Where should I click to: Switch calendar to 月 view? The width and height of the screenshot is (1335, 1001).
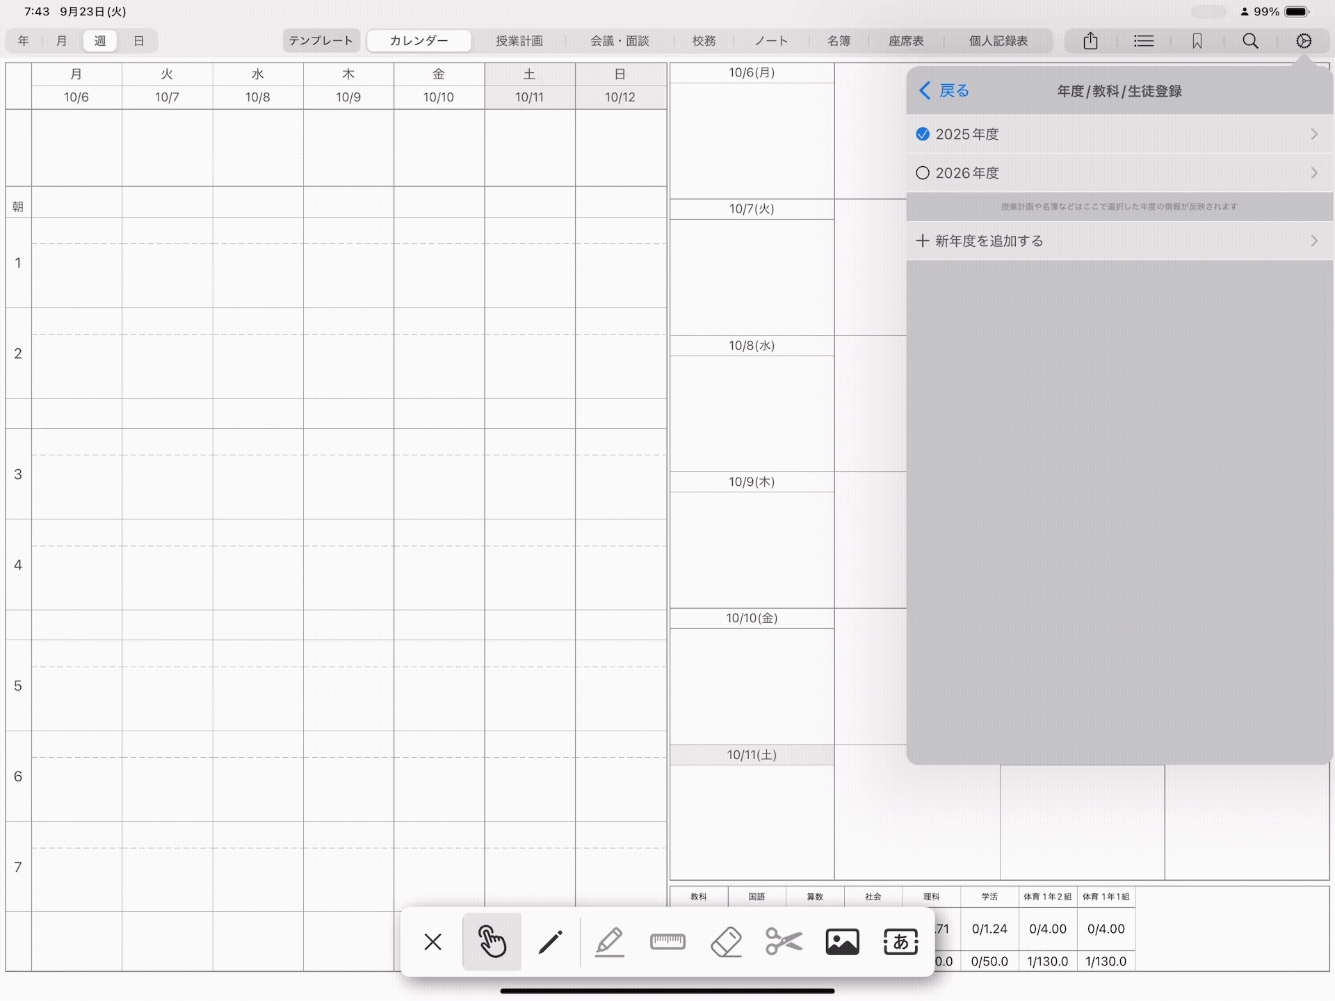[61, 41]
